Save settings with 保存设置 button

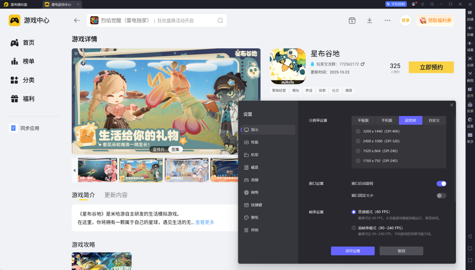pos(353,251)
